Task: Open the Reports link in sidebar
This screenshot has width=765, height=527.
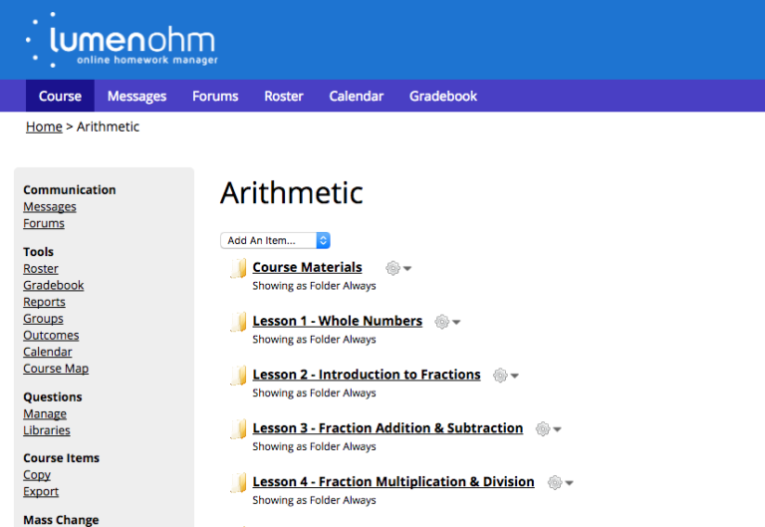Action: pos(45,302)
